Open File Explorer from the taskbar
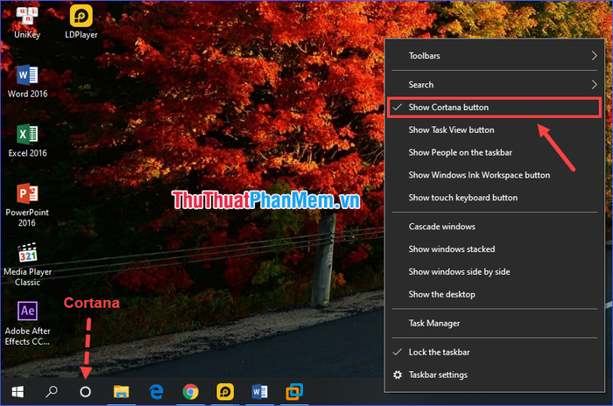613x406 pixels. [x=121, y=391]
